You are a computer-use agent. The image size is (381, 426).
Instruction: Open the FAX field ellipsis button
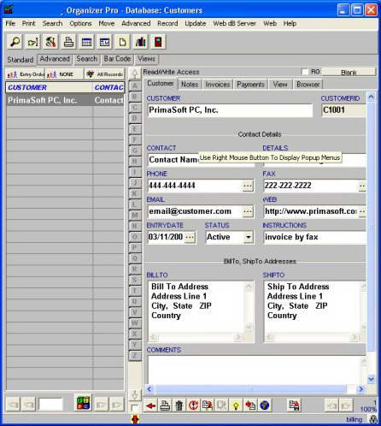(362, 186)
